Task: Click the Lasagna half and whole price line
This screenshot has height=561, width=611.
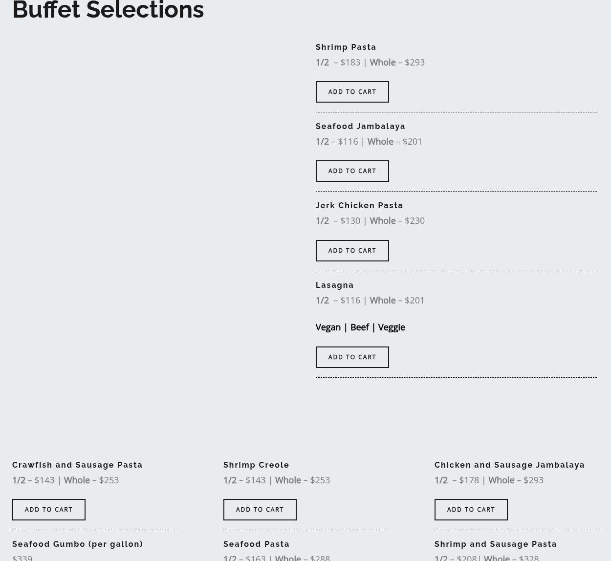Action: pos(370,301)
